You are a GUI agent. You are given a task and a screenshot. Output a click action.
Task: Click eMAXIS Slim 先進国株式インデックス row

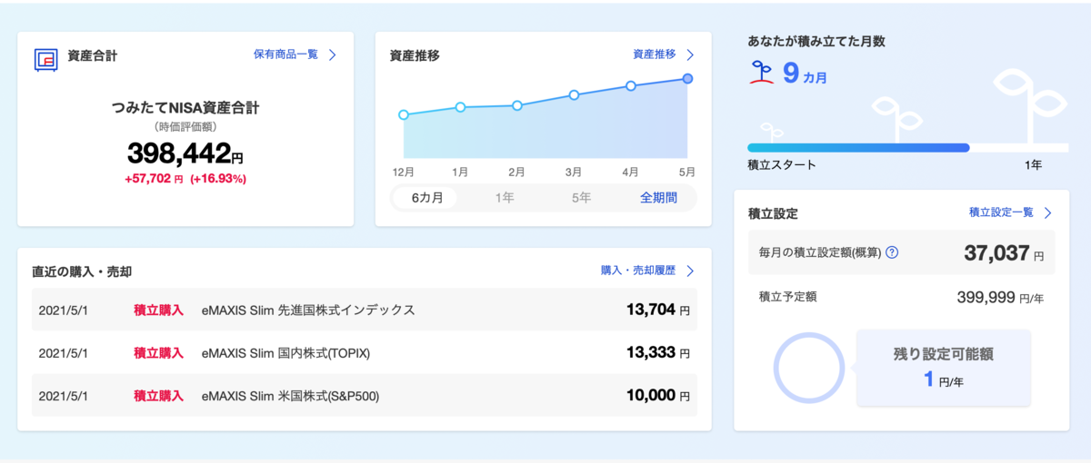click(x=365, y=310)
